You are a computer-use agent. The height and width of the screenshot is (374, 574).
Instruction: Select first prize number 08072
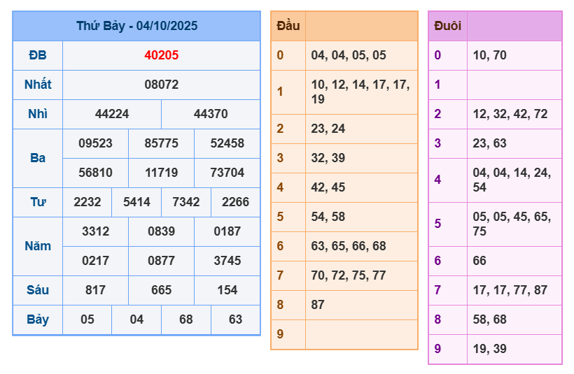[162, 85]
